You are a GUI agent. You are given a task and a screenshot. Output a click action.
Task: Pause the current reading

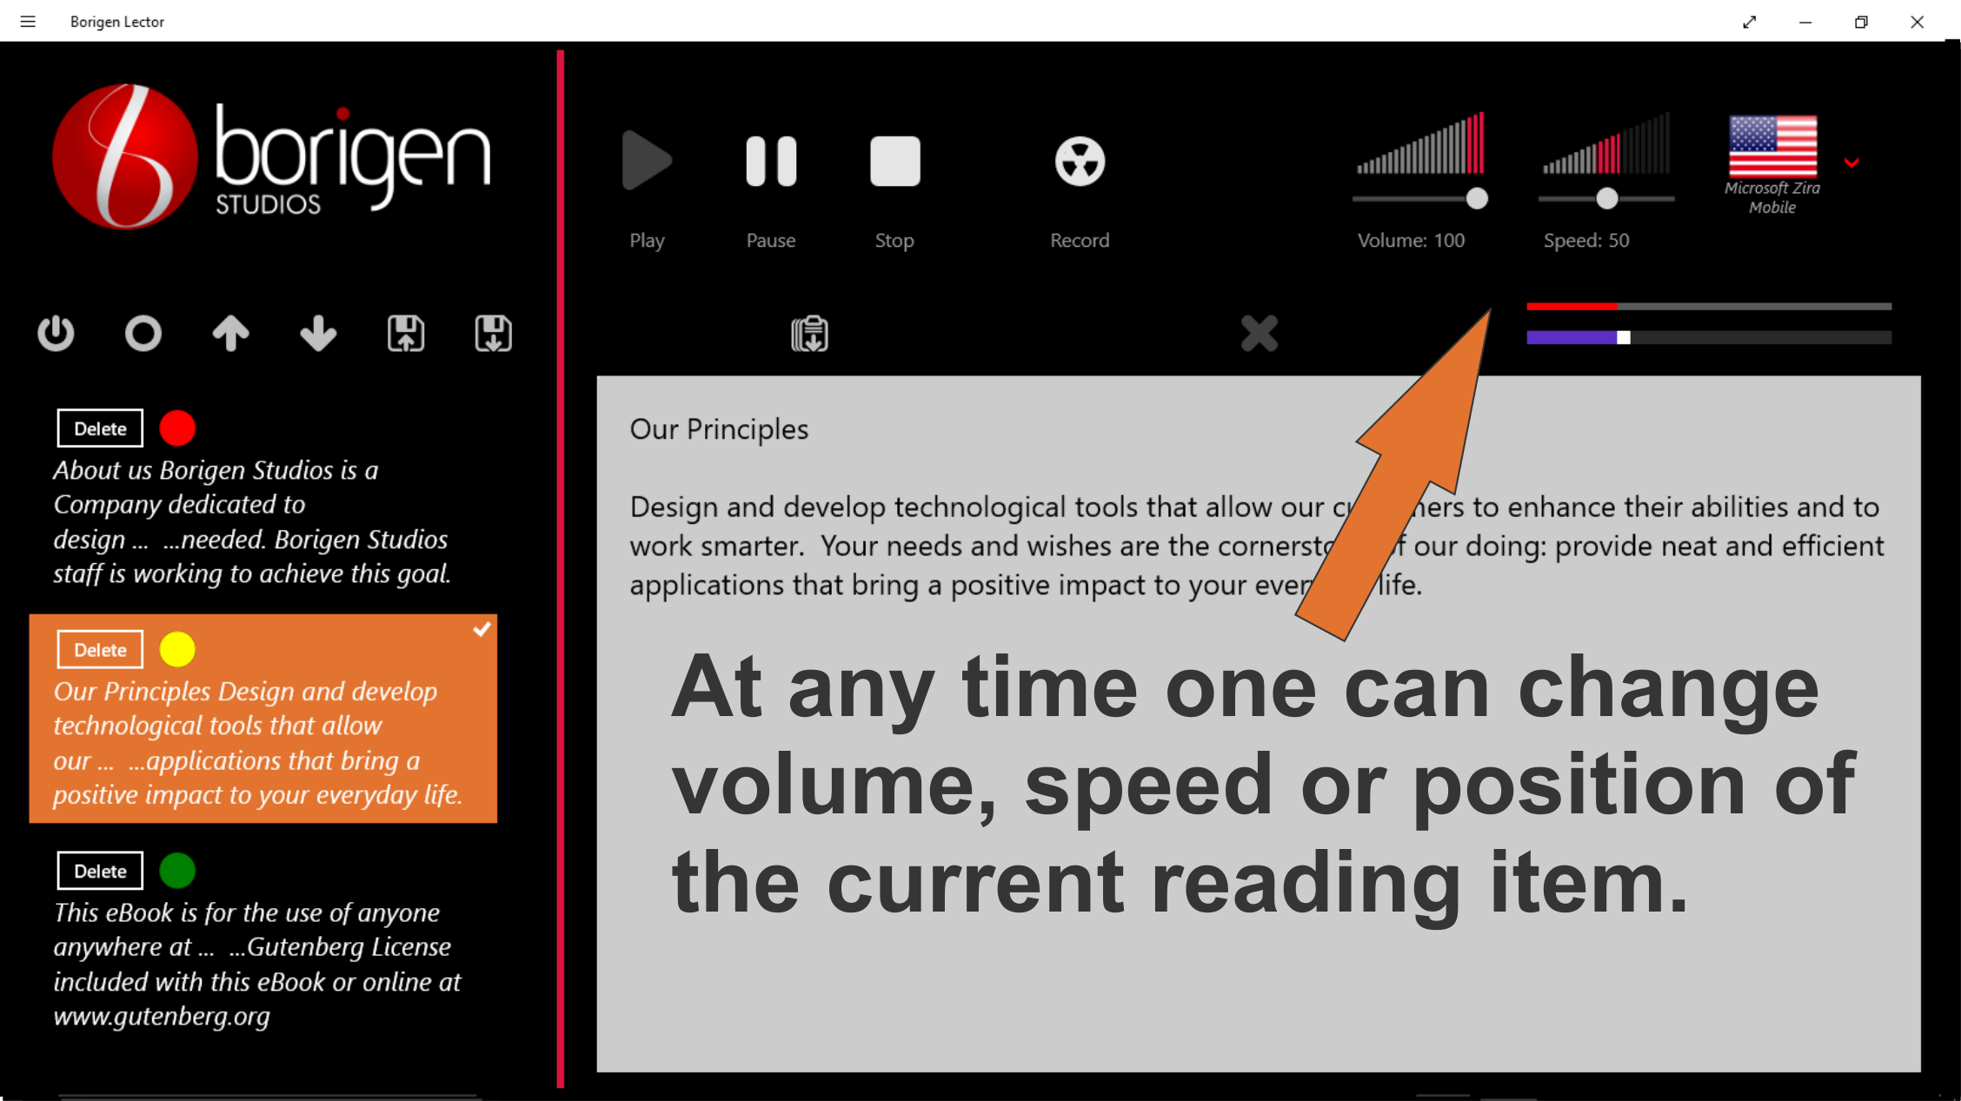pyautogui.click(x=771, y=162)
